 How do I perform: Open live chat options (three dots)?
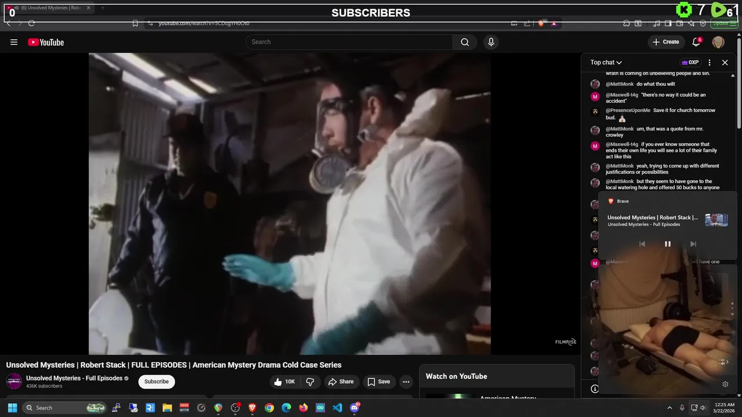pyautogui.click(x=710, y=63)
